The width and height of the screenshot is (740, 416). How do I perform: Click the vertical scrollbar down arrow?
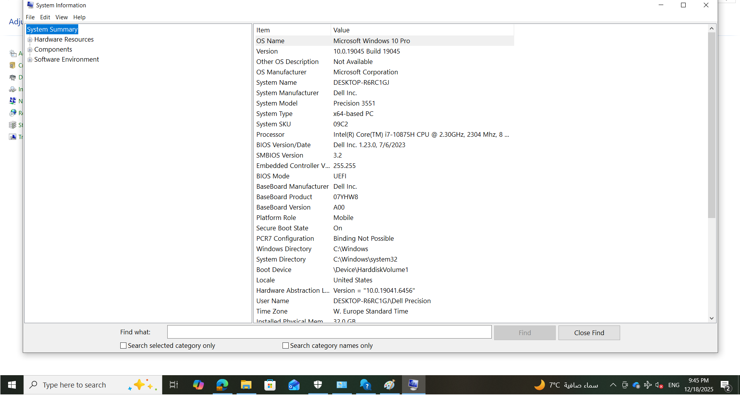(711, 318)
